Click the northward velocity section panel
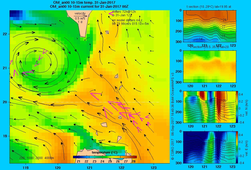 pos(210,107)
